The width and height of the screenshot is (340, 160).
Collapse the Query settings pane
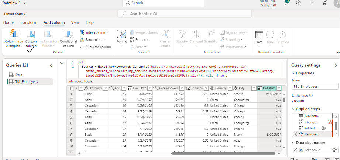[x=336, y=65]
